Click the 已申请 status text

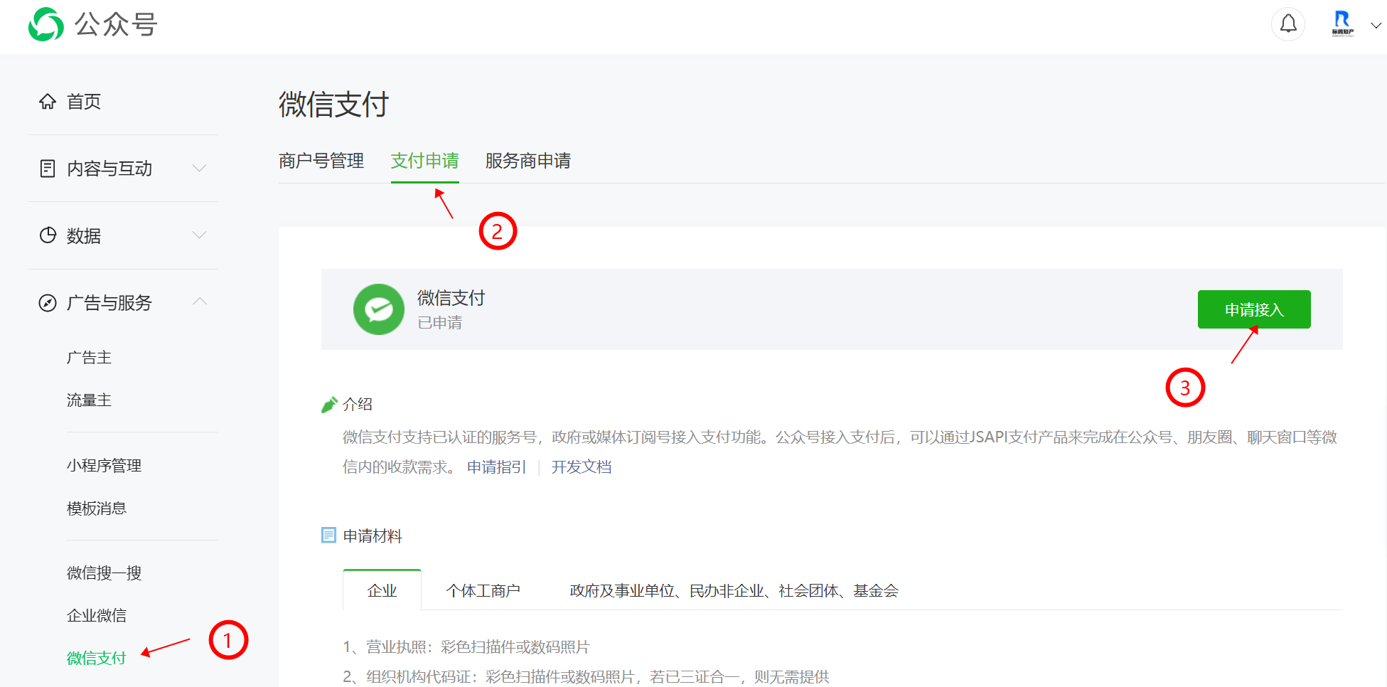pos(440,323)
